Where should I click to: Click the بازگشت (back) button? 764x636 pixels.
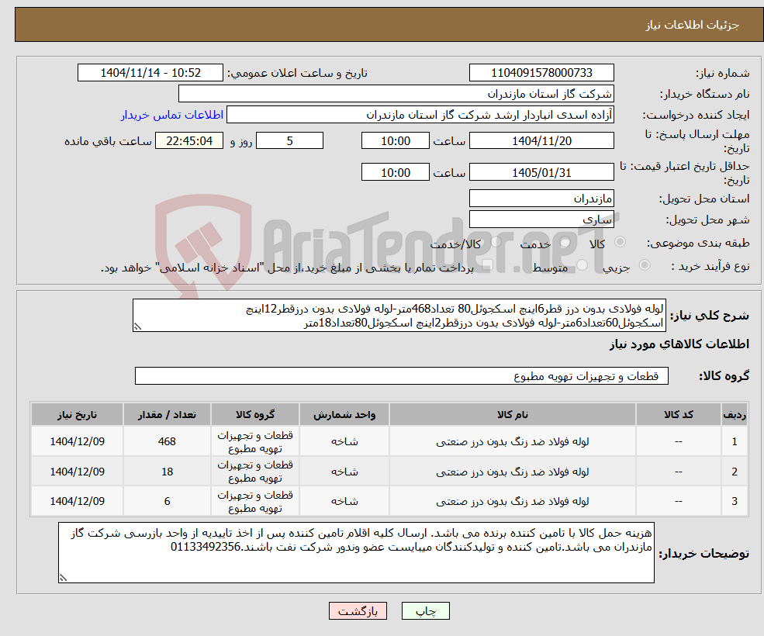tap(358, 610)
